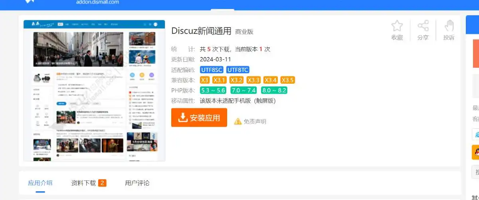The height and width of the screenshot is (200, 479).
Task: Click the orange 安装应用 install button
Action: point(199,118)
